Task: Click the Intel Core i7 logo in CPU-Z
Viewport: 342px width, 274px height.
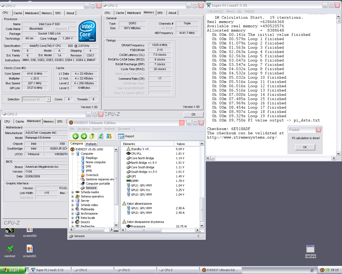Action: [x=87, y=31]
